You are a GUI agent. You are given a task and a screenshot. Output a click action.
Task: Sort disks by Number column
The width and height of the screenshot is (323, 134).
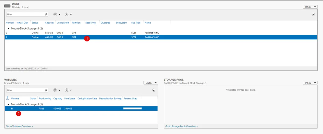tap(10, 23)
